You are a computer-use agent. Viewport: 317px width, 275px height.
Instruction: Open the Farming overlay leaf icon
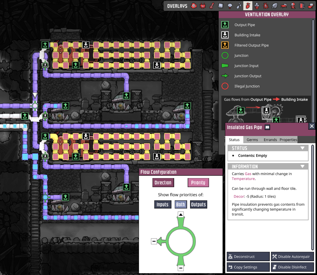tap(275, 6)
